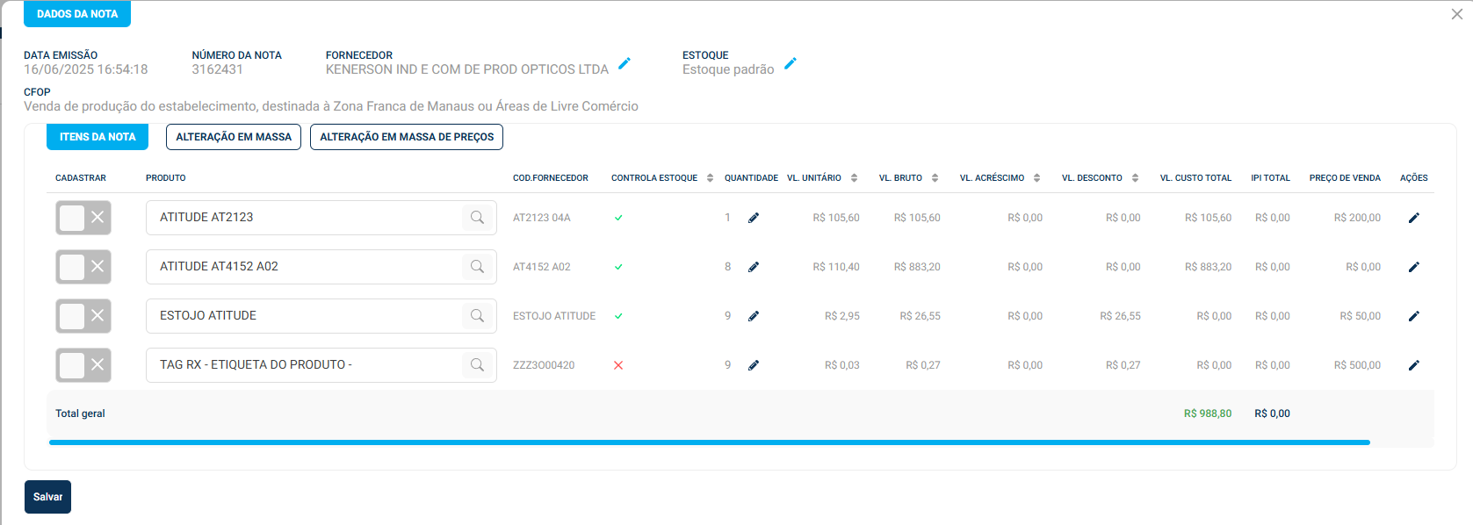Click supplier name KENERSON IND E COM
Image resolution: width=1473 pixels, height=525 pixels.
(467, 69)
